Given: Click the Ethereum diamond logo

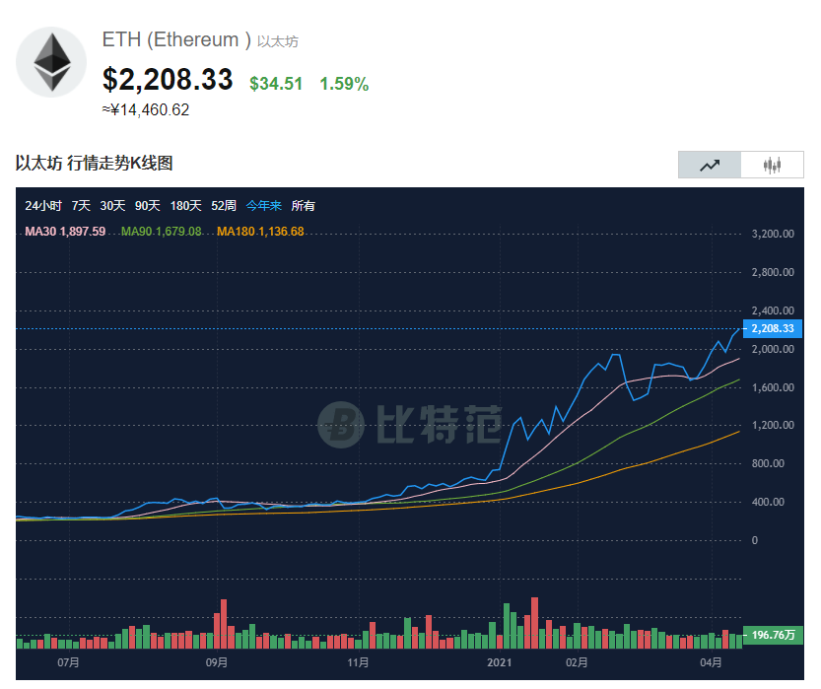Looking at the screenshot, I should [51, 62].
